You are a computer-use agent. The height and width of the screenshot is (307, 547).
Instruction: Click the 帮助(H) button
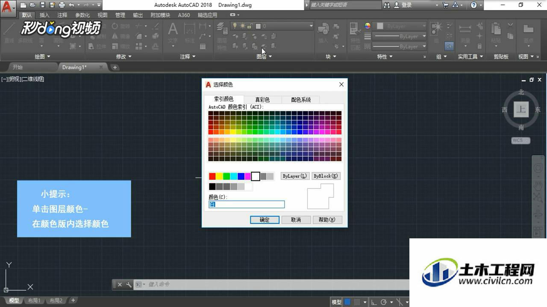327,220
